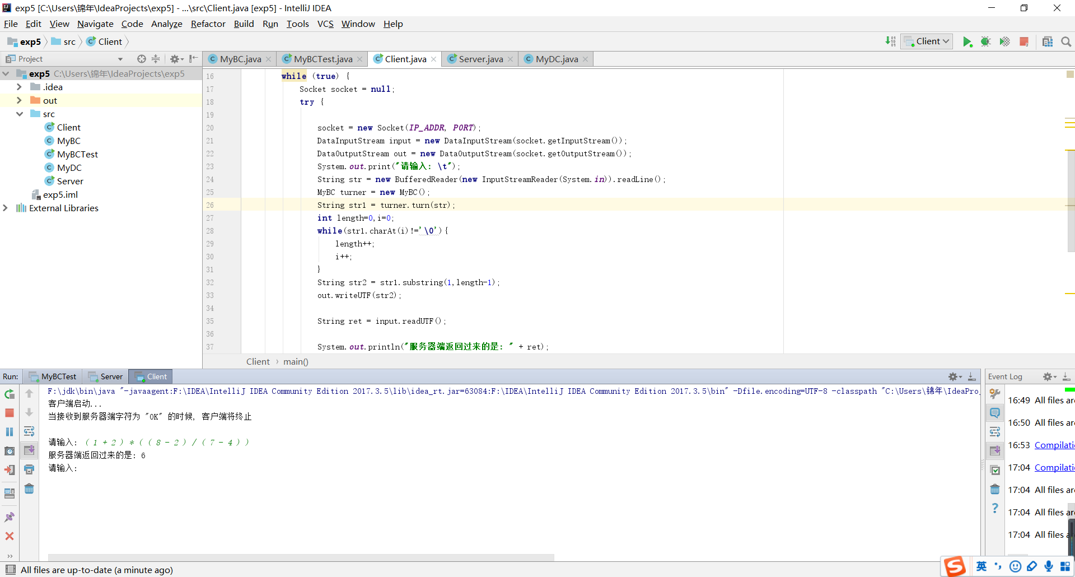Open the 16:53 Compilation link

pos(1054,445)
